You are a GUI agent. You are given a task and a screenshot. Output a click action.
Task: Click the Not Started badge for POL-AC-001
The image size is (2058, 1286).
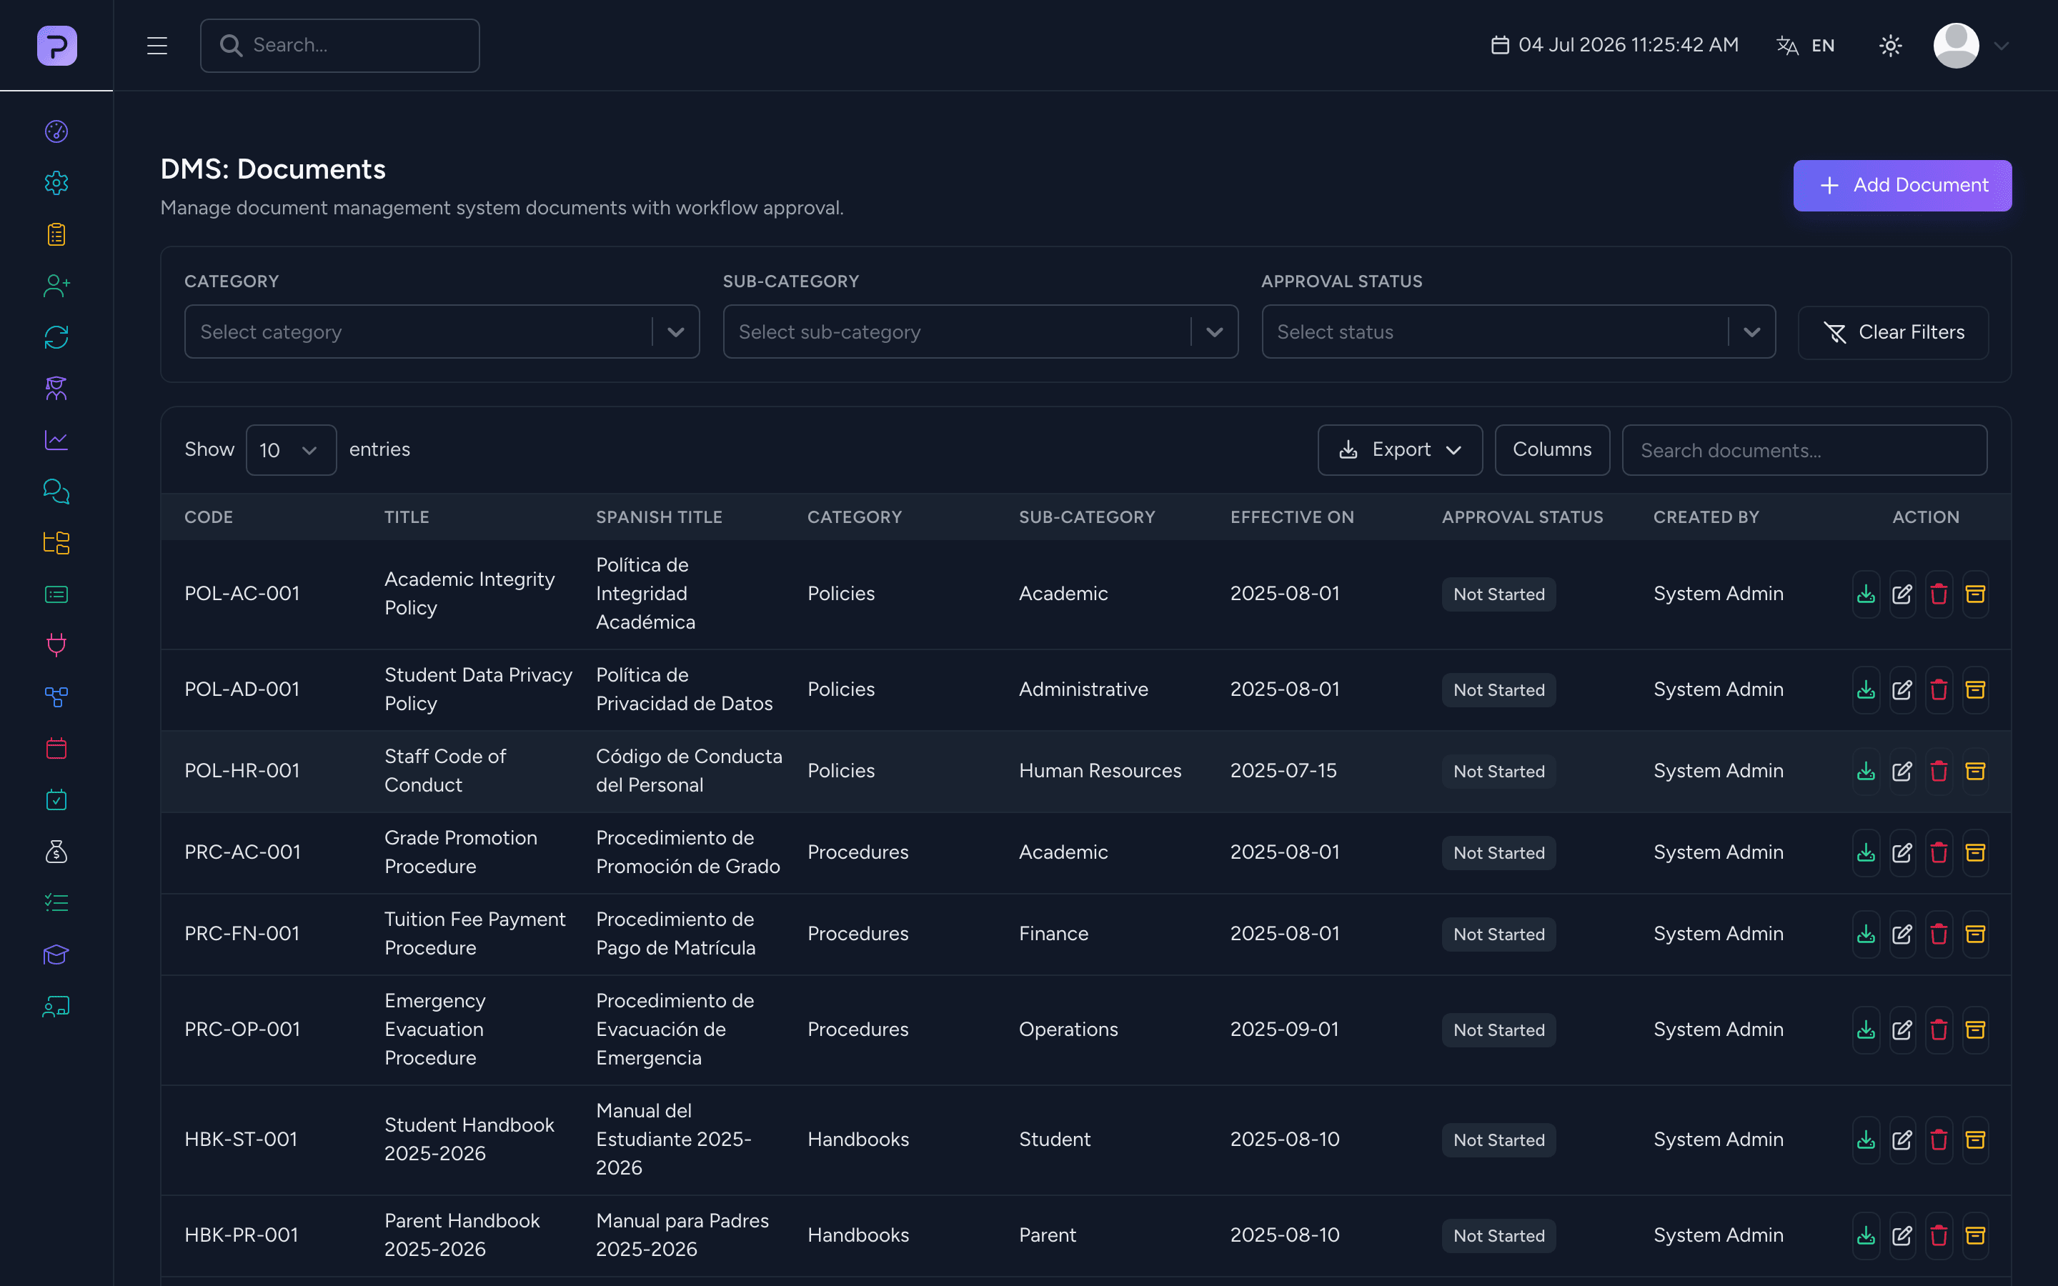1498,594
